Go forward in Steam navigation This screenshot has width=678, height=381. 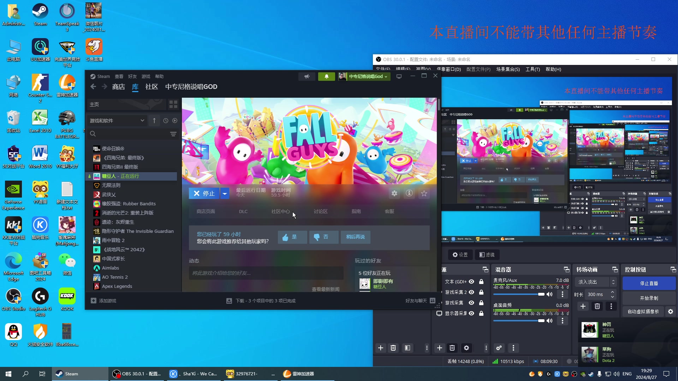105,87
